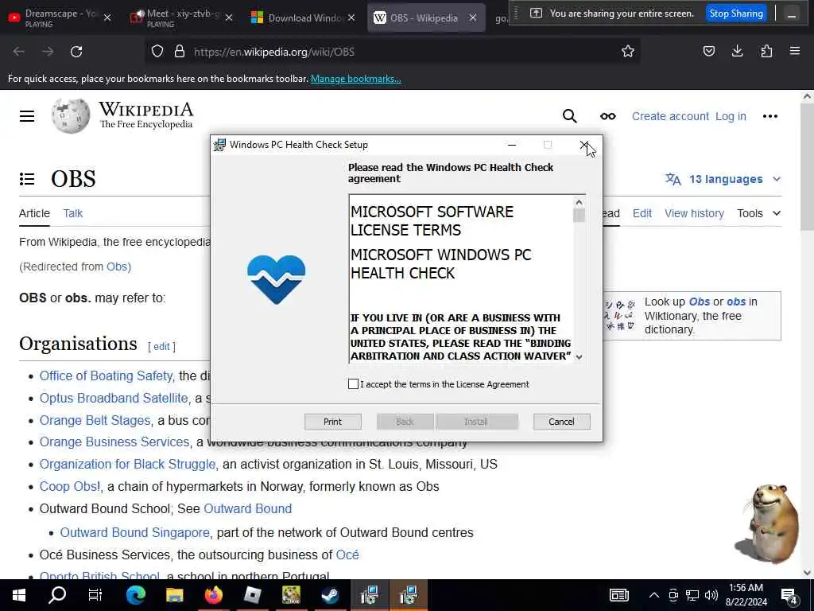
Task: Open the Wikipedia Edit tab
Action: 642,213
